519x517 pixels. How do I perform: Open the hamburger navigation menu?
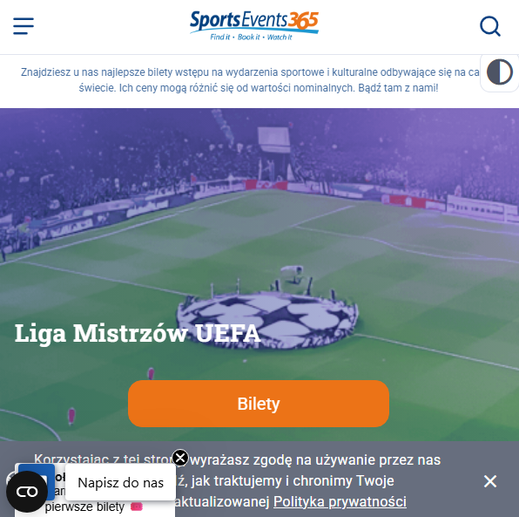(x=24, y=26)
